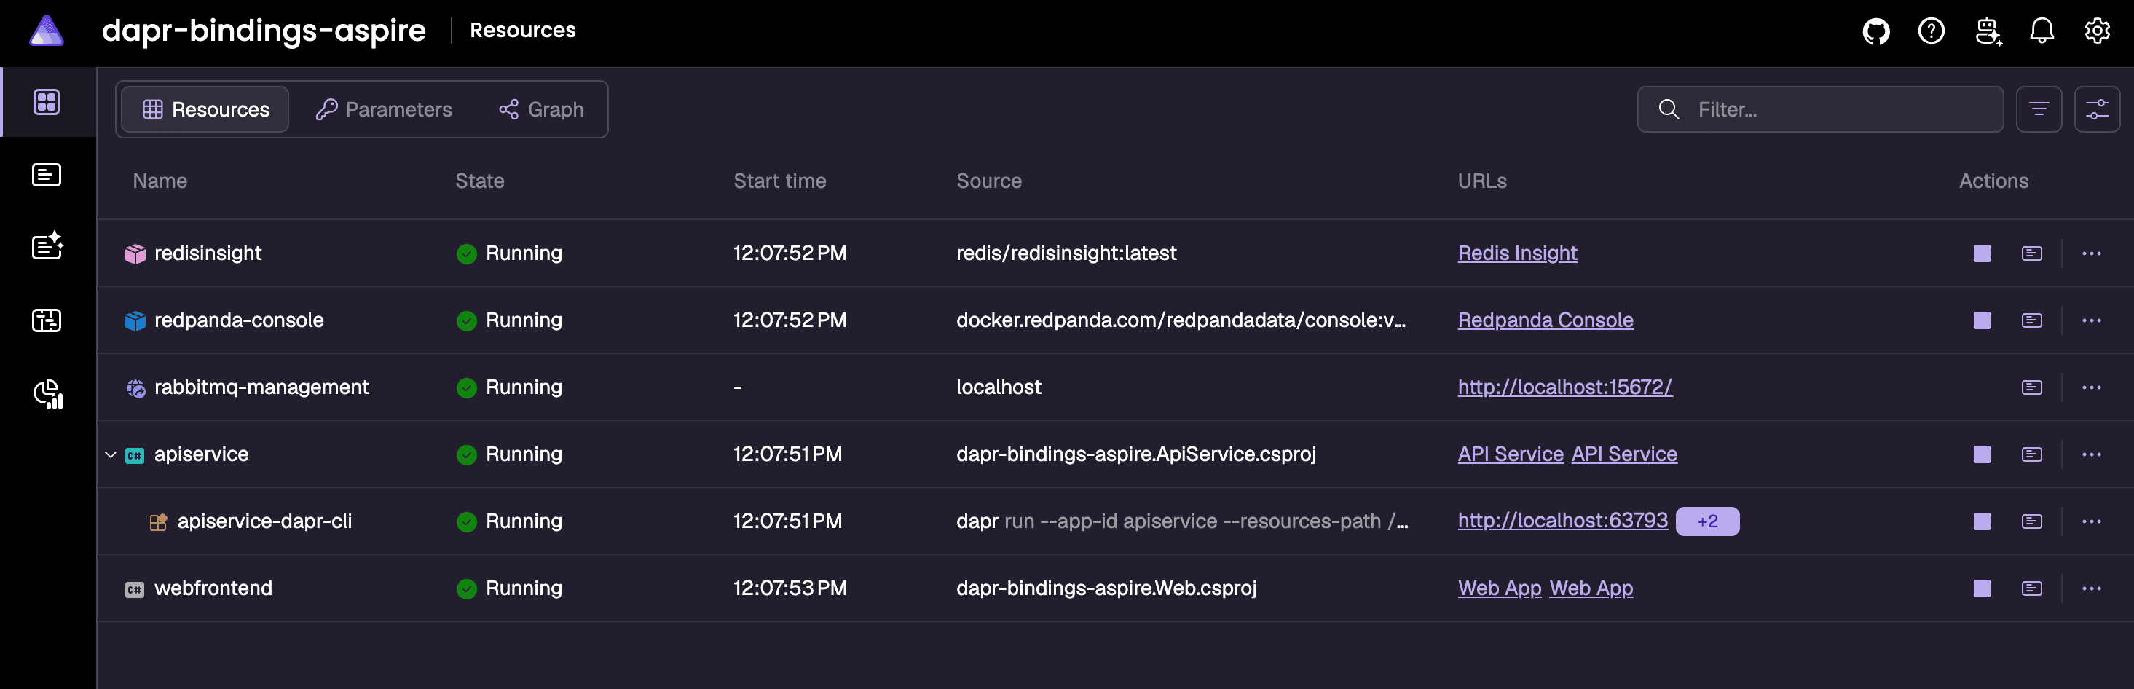2134x689 pixels.
Task: Open more actions for redisinsight
Action: (x=2092, y=253)
